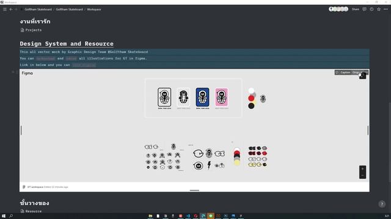Viewport: 391px width, 219px height.
Task: Click the large circular arrow logo
Action: 198,154
